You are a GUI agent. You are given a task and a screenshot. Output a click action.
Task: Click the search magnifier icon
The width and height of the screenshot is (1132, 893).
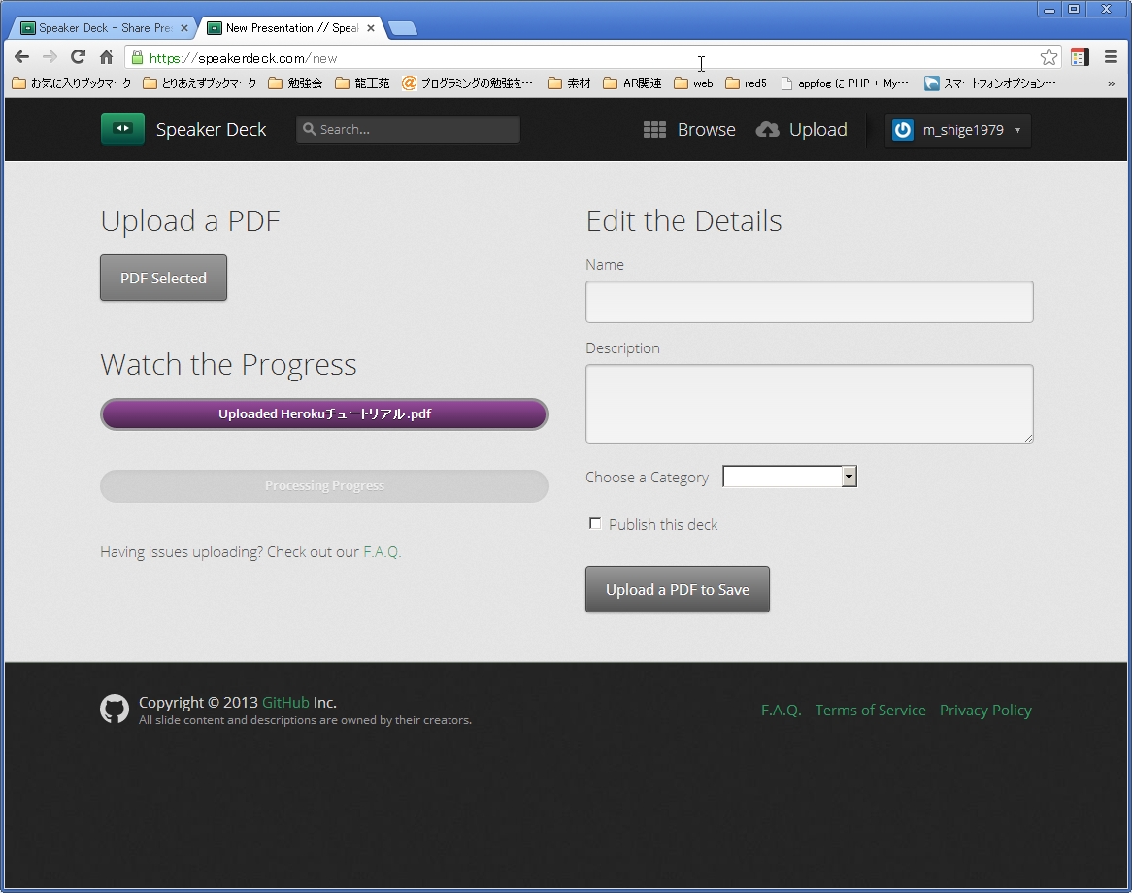[x=309, y=129]
